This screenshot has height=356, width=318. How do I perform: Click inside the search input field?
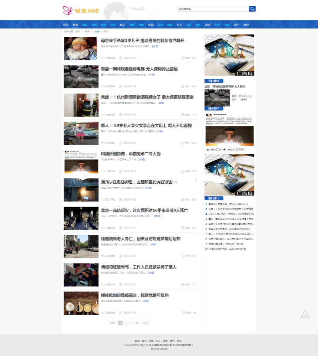click(213, 9)
